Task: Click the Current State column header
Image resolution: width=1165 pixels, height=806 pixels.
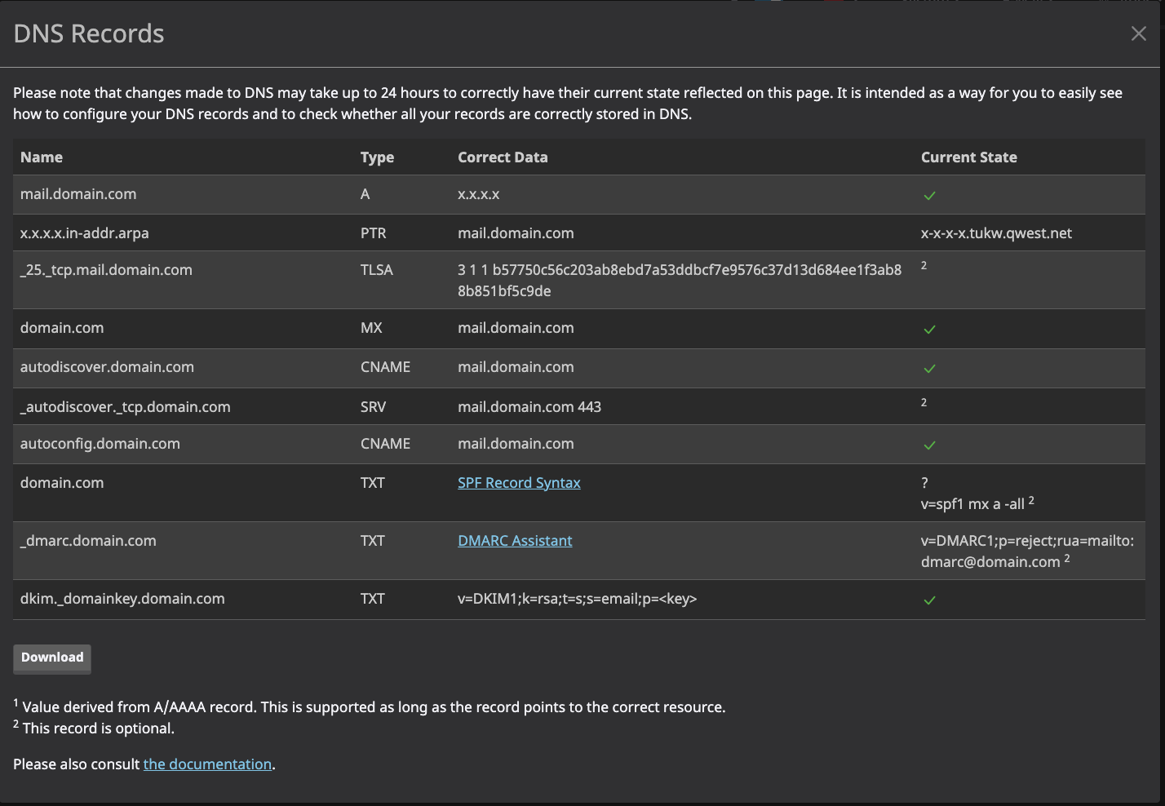Action: tap(968, 157)
